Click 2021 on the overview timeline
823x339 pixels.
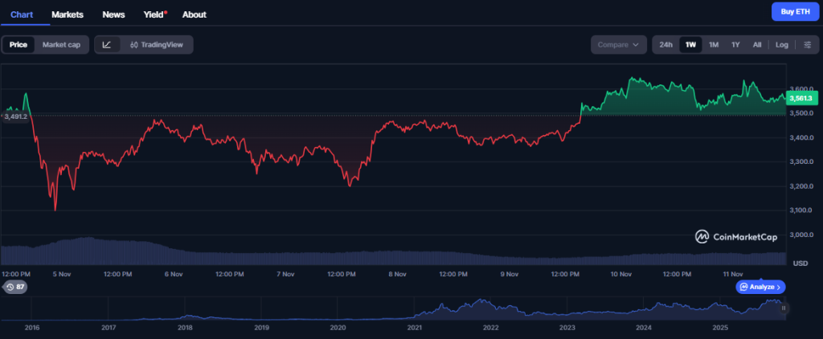click(415, 328)
